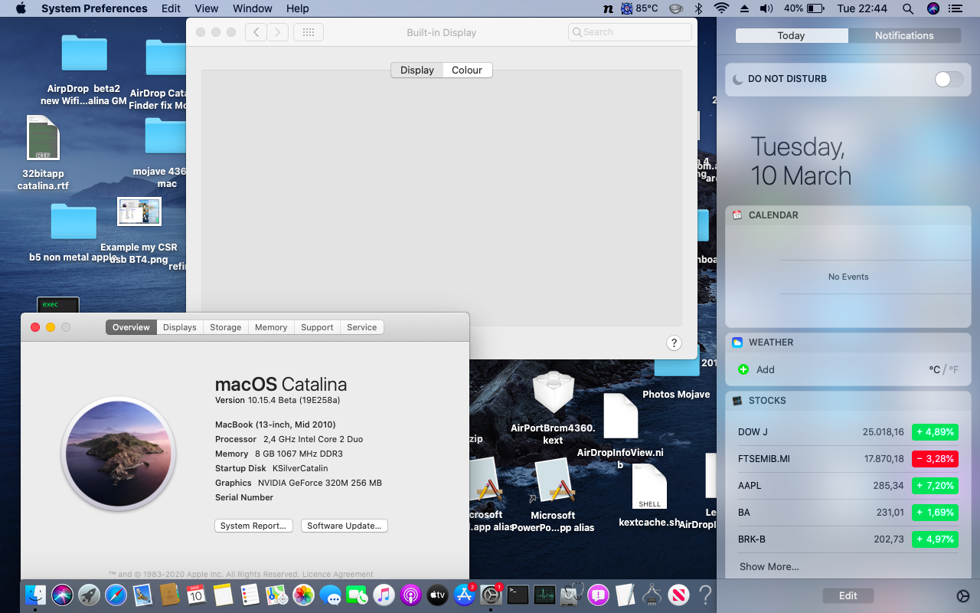Open Terminal in Dock
This screenshot has width=980, height=613.
(518, 595)
